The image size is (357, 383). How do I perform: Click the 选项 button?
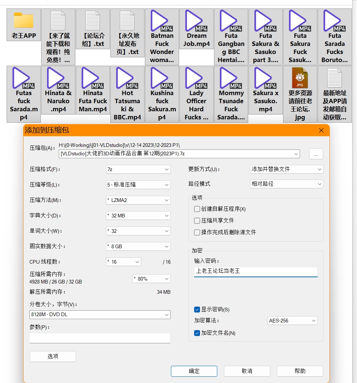(x=53, y=356)
